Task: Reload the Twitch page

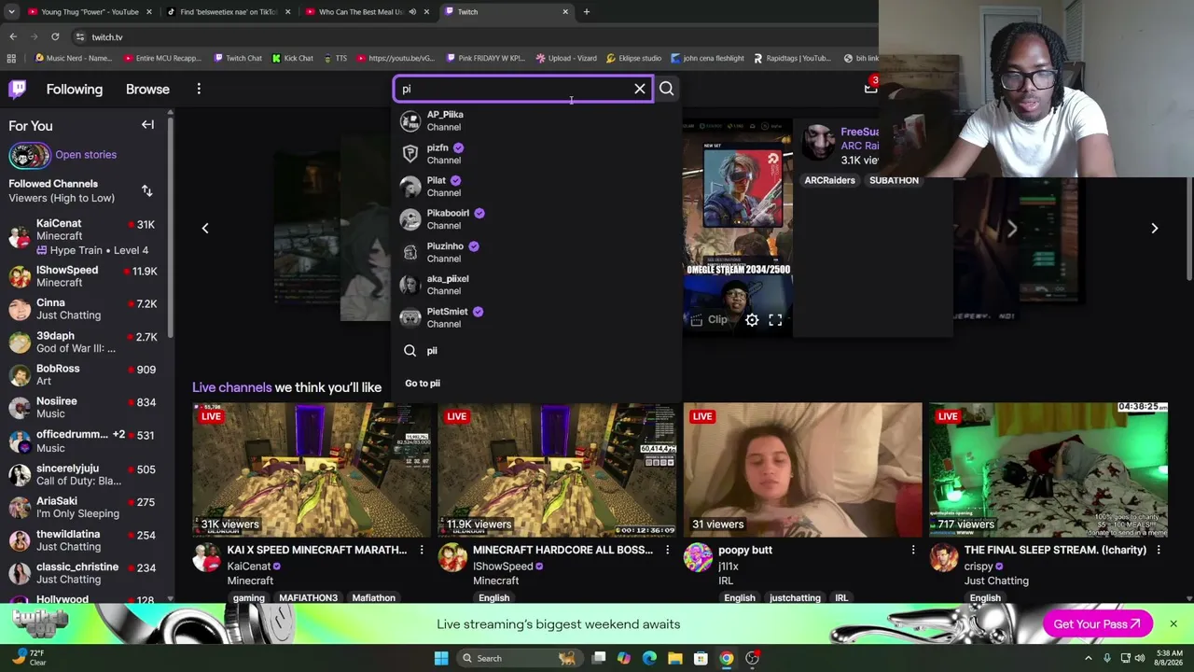Action: (55, 36)
